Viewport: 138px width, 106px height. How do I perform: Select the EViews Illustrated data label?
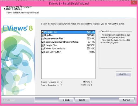[55, 49]
